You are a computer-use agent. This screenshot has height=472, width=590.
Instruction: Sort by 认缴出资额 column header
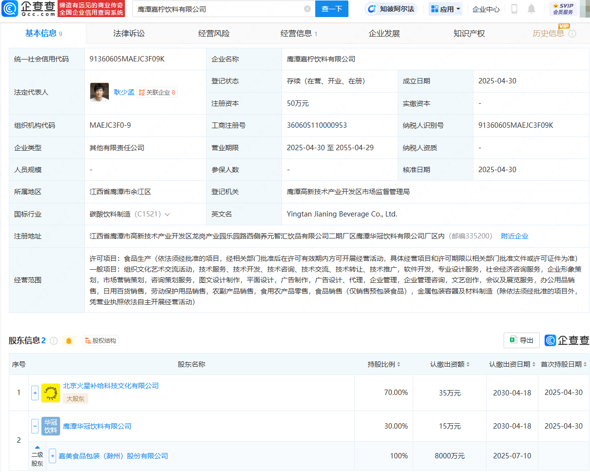pos(450,364)
